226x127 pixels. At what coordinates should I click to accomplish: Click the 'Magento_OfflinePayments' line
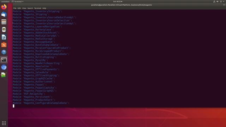click(36, 69)
